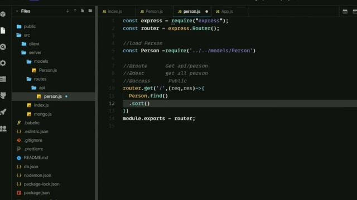
Task: Click module.exports = router line
Action: 159,118
